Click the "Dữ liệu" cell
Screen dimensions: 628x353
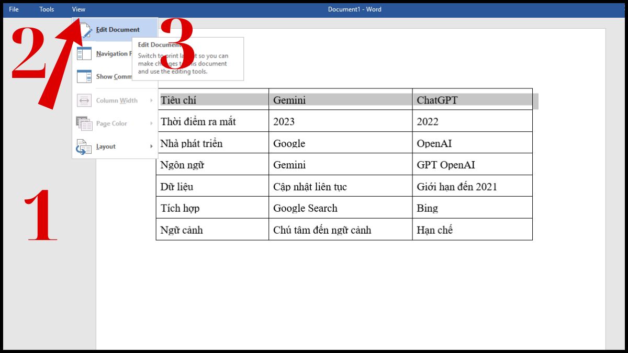pyautogui.click(x=212, y=186)
